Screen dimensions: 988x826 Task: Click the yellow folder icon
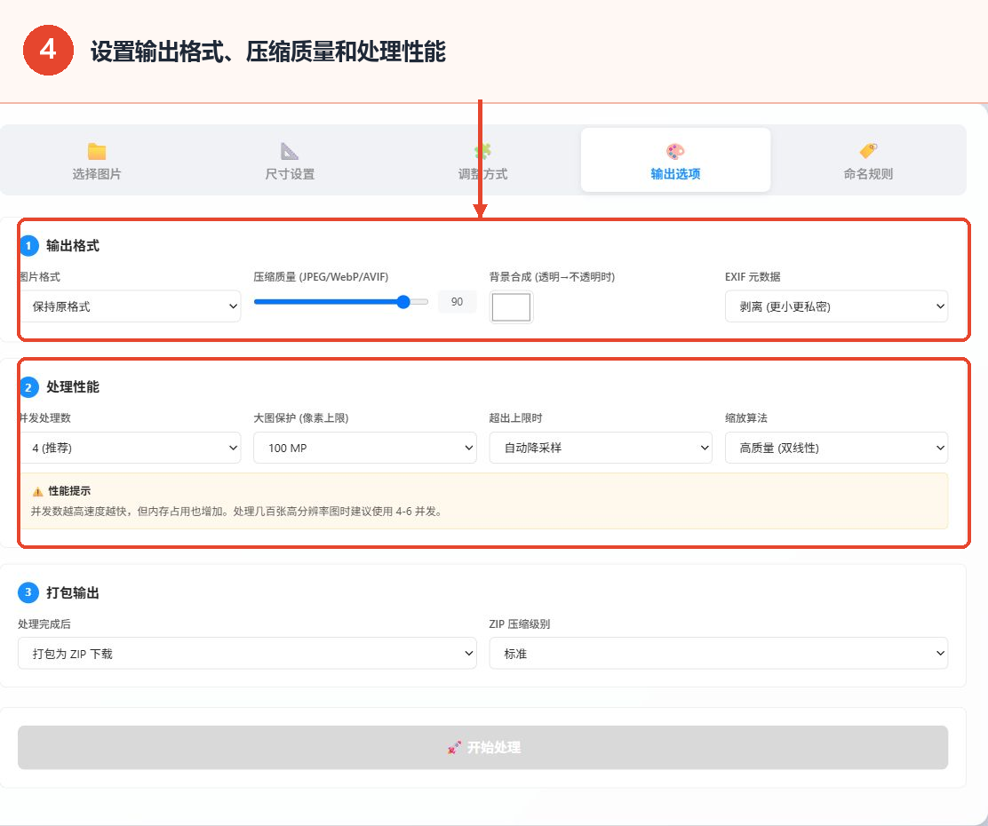(97, 151)
